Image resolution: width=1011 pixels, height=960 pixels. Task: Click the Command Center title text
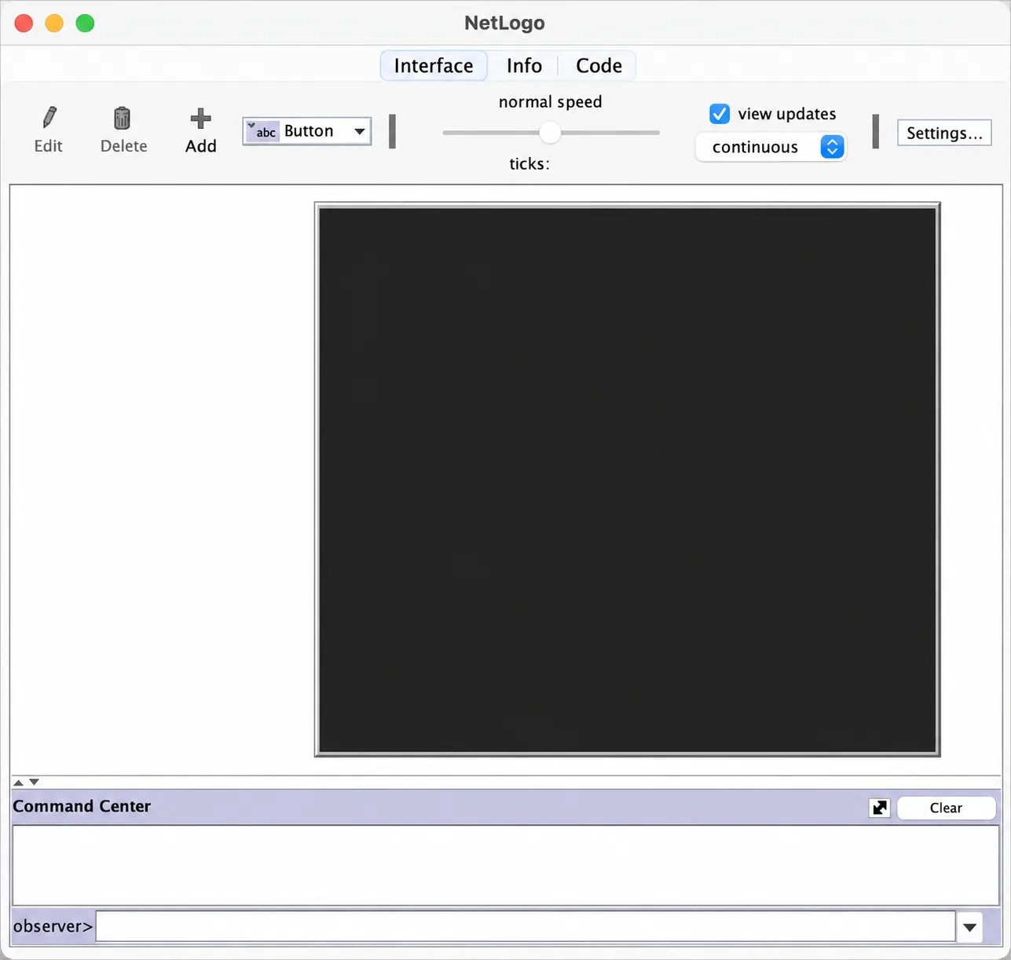[82, 806]
